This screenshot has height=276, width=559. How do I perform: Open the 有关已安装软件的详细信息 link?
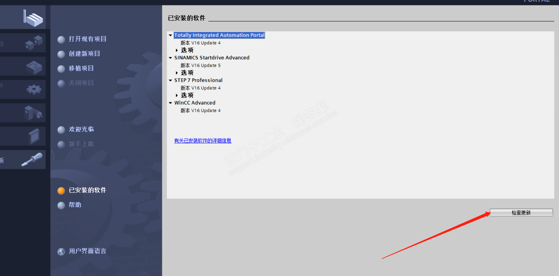[203, 141]
